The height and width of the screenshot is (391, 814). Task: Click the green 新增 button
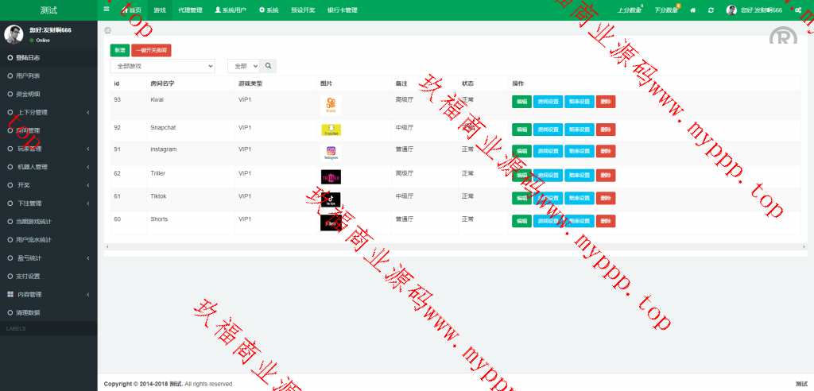pyautogui.click(x=119, y=50)
